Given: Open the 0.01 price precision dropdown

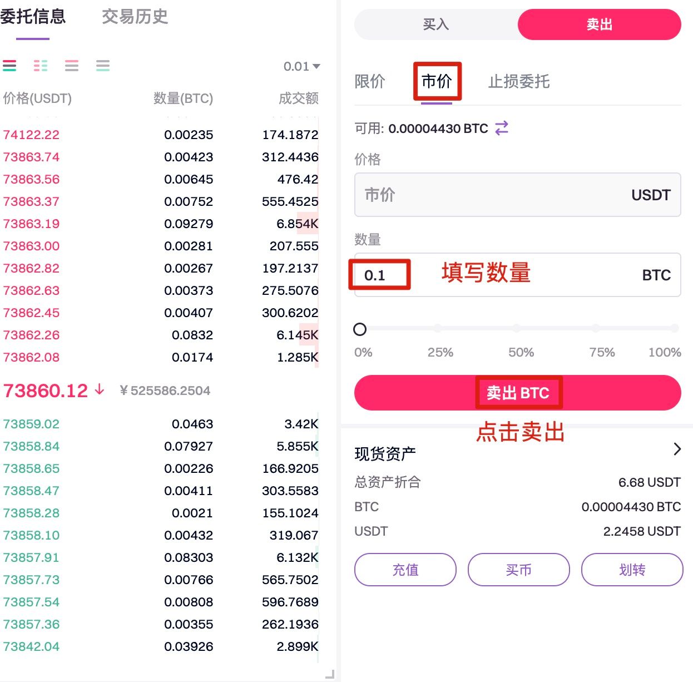Looking at the screenshot, I should click(x=301, y=66).
